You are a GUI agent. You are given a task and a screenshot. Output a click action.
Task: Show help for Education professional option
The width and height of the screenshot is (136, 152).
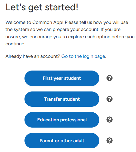[109, 119]
